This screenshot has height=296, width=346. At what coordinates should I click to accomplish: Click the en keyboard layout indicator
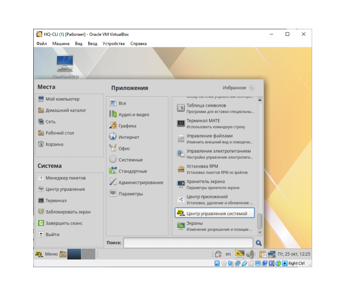(228, 254)
